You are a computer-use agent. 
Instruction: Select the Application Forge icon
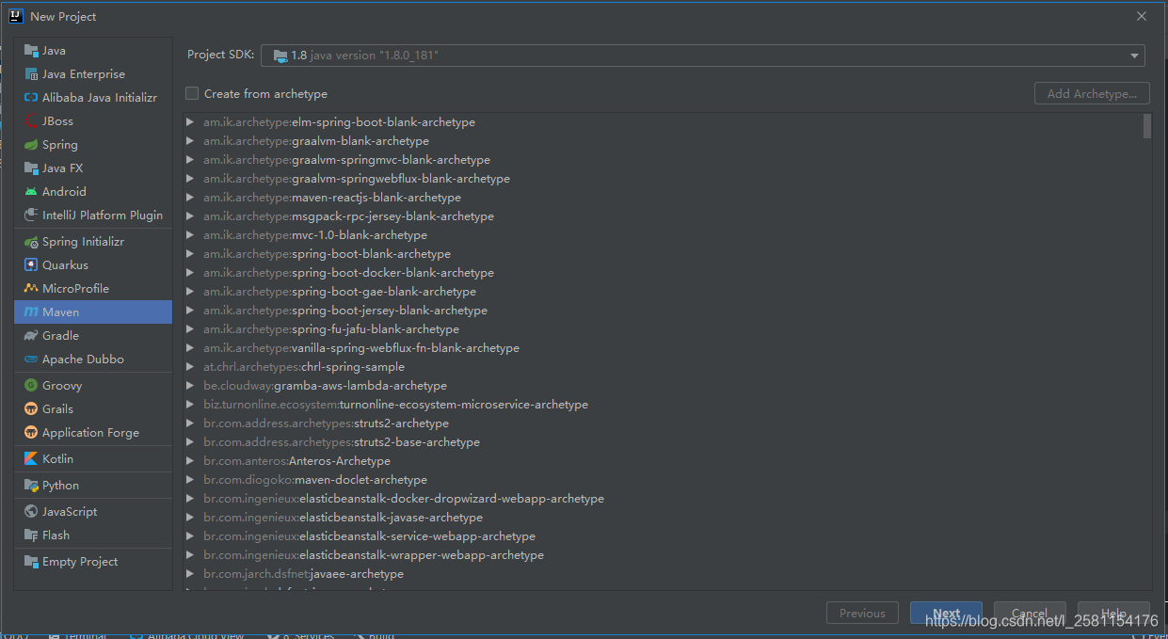(31, 433)
